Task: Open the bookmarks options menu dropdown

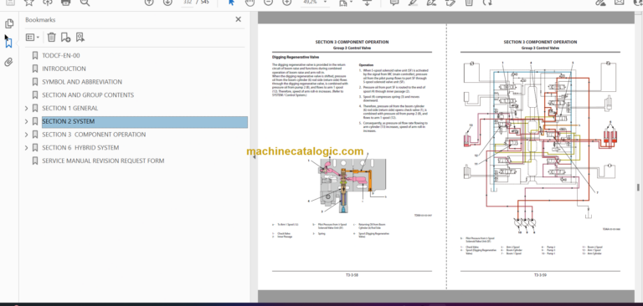Action: 33,38
